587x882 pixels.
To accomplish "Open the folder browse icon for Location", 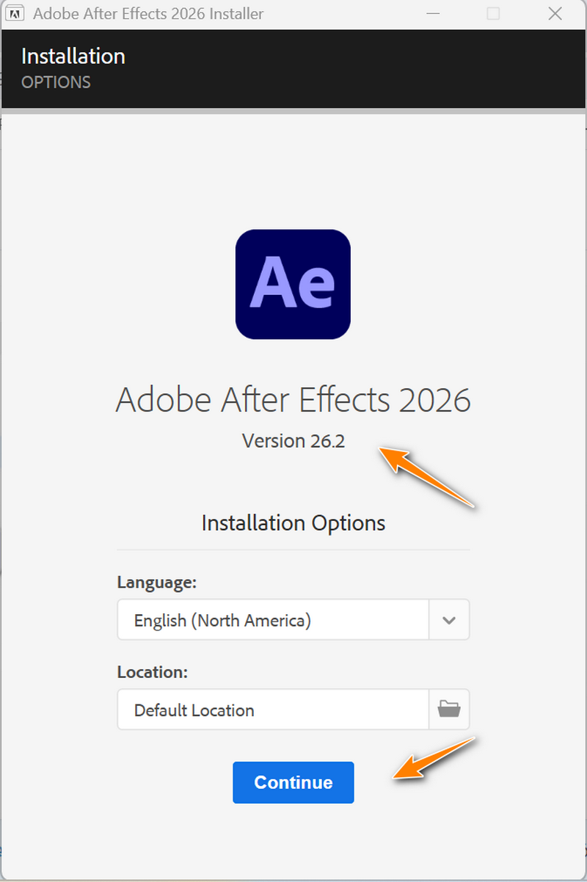I will [448, 709].
